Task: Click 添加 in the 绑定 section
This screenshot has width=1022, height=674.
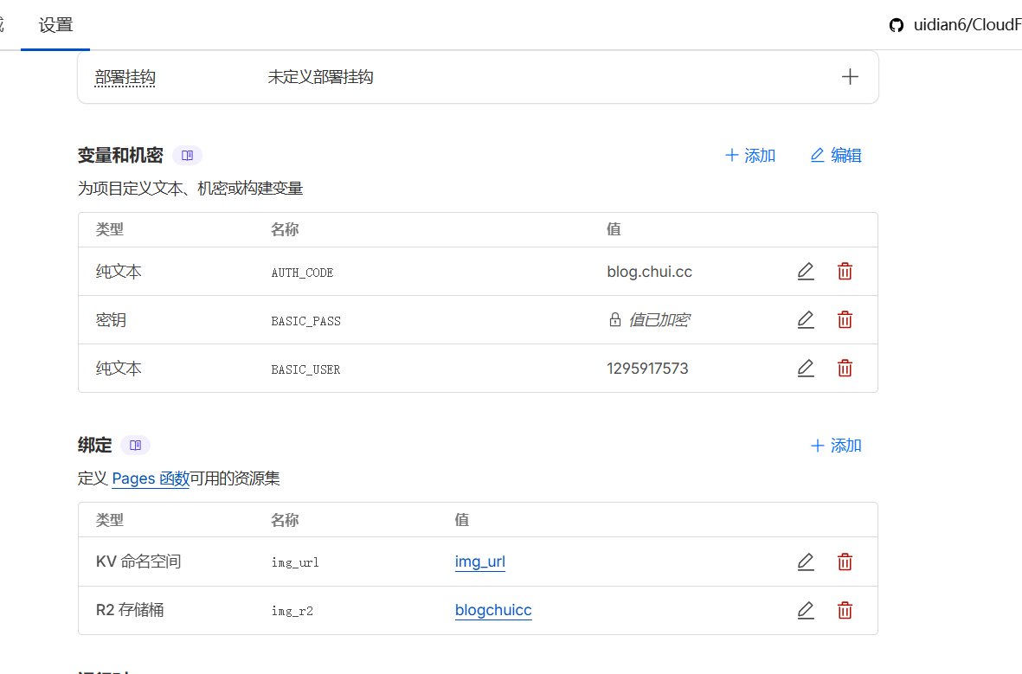Action: (x=836, y=446)
